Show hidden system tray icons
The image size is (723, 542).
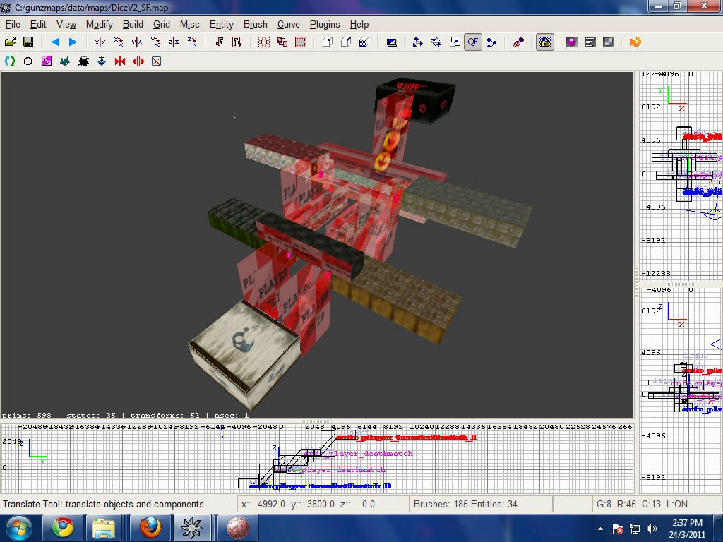[601, 529]
